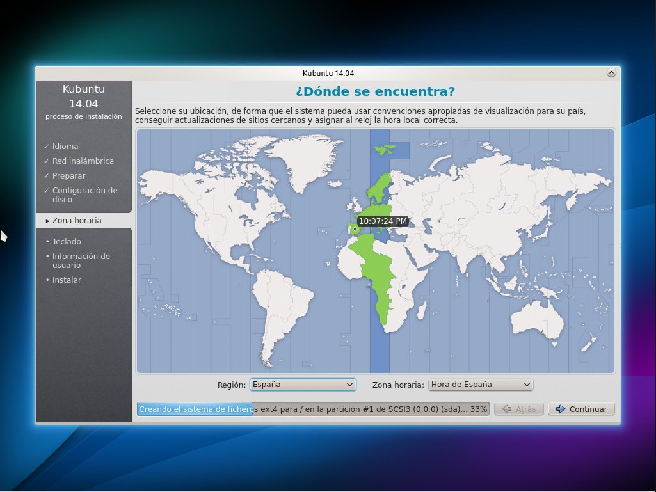Viewport: 656px width, 492px height.
Task: Select the Instalar step in sidebar
Action: [67, 280]
